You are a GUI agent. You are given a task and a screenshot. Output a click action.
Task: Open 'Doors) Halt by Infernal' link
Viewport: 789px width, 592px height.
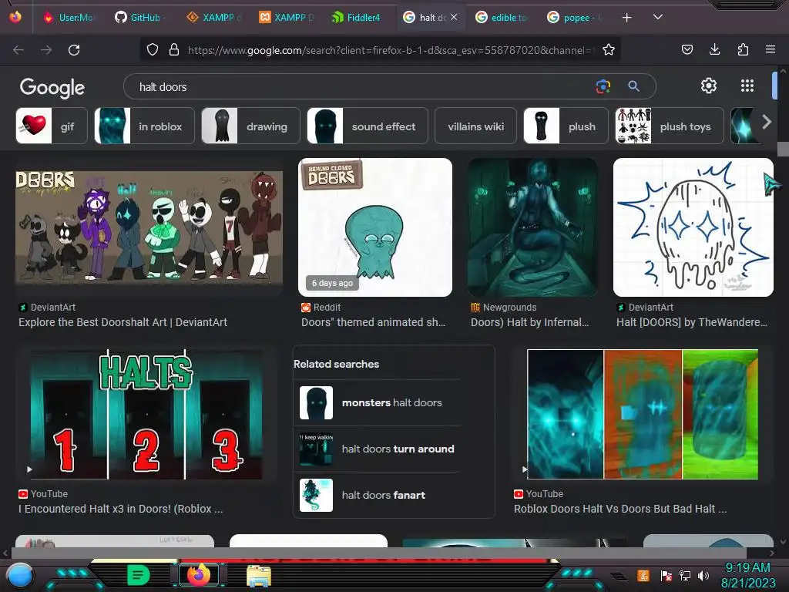pyautogui.click(x=529, y=322)
